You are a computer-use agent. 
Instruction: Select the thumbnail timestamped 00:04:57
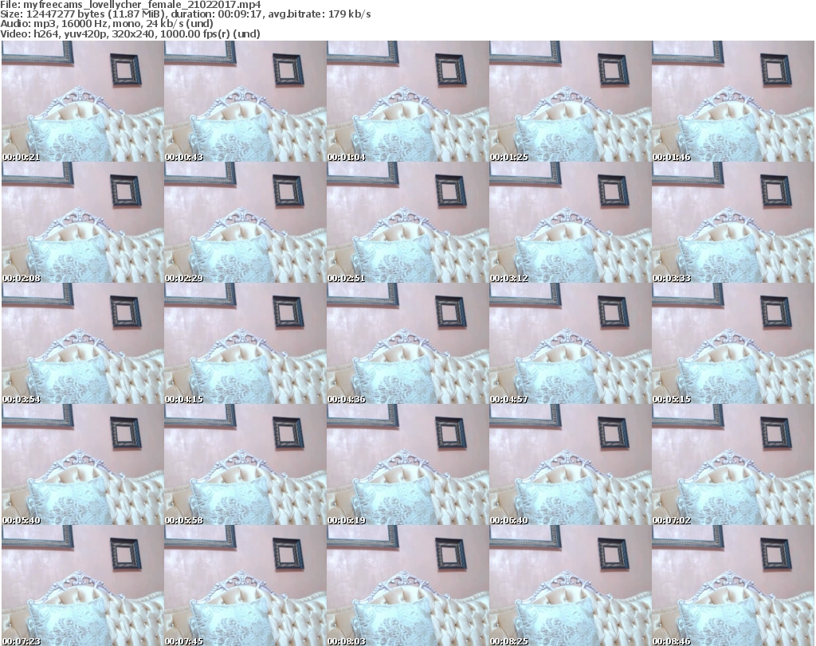point(571,343)
